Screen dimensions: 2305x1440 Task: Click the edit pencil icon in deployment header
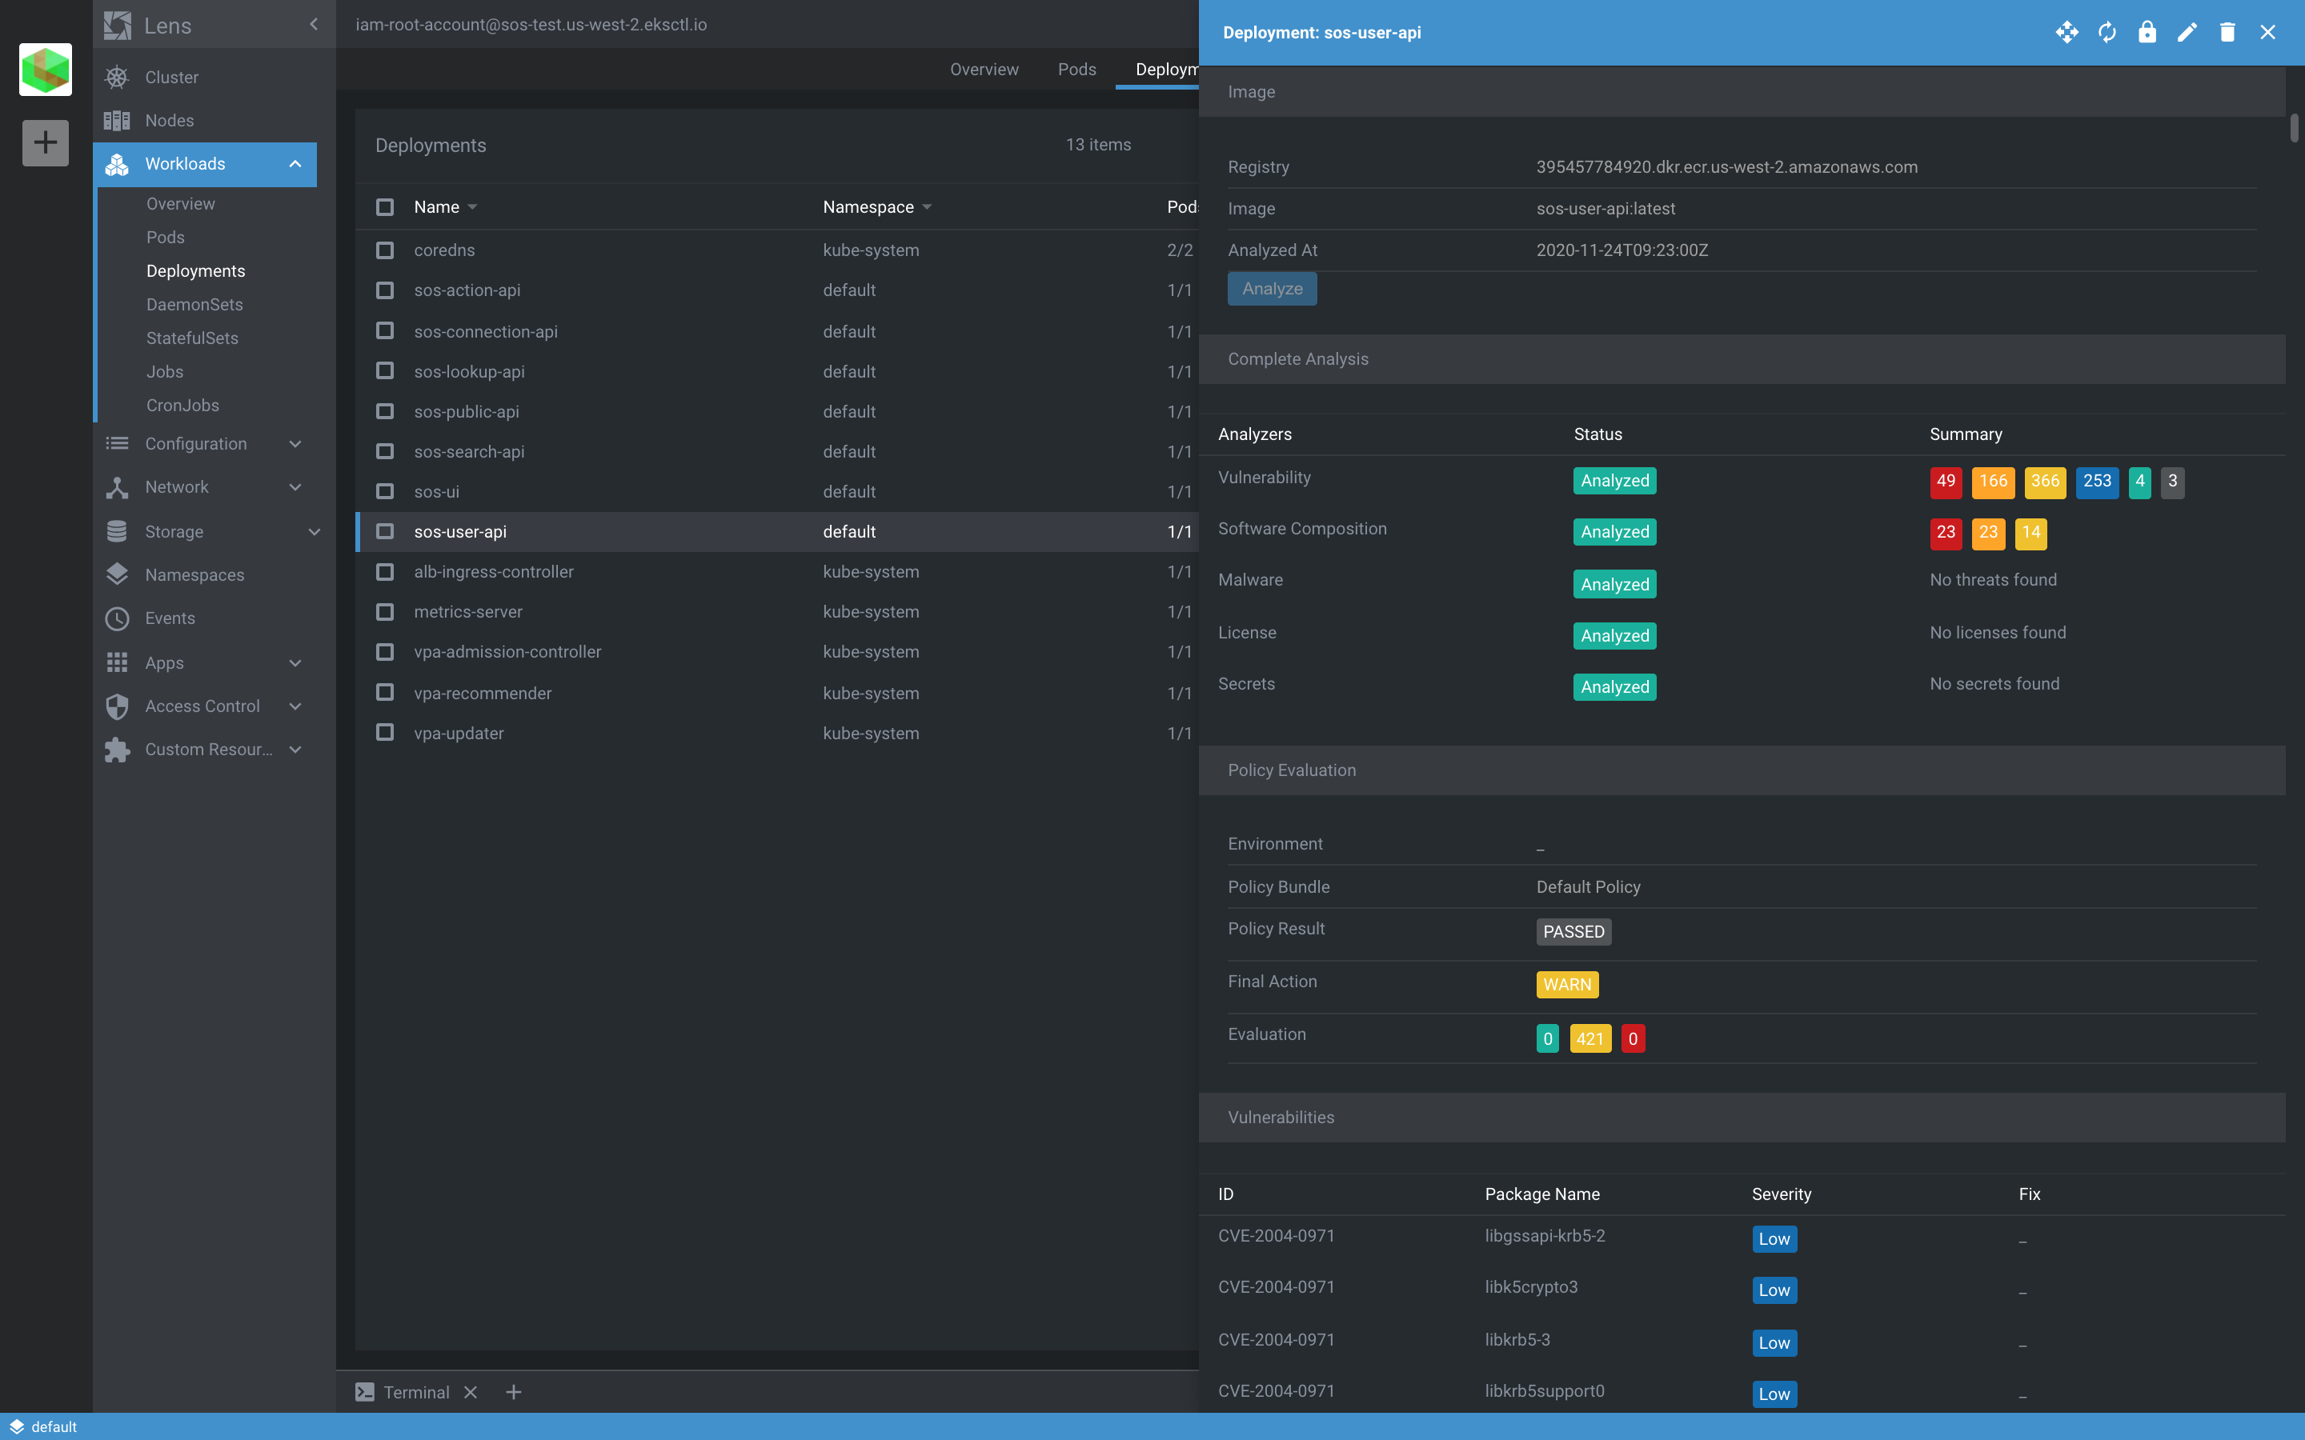2187,32
